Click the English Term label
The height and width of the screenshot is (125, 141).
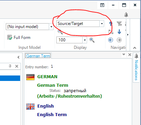click(x=52, y=114)
